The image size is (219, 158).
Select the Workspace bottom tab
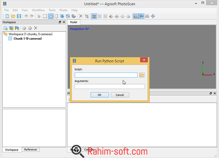12,150
